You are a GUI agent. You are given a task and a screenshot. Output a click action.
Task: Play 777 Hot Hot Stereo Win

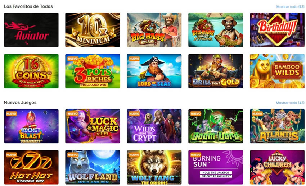(31, 167)
